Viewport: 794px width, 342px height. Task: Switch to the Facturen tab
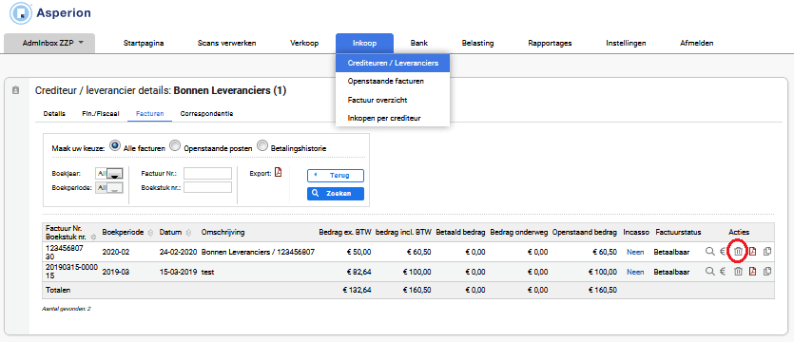pos(150,114)
